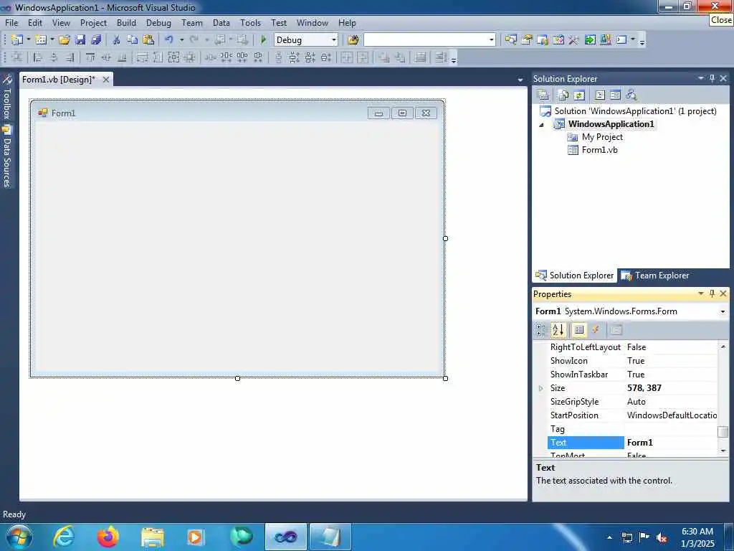Open Firefox from the taskbar
734x551 pixels.
coord(108,537)
